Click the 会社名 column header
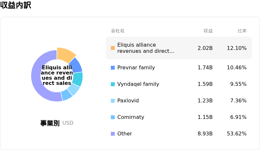This screenshot has height=150, width=260. pos(118,31)
